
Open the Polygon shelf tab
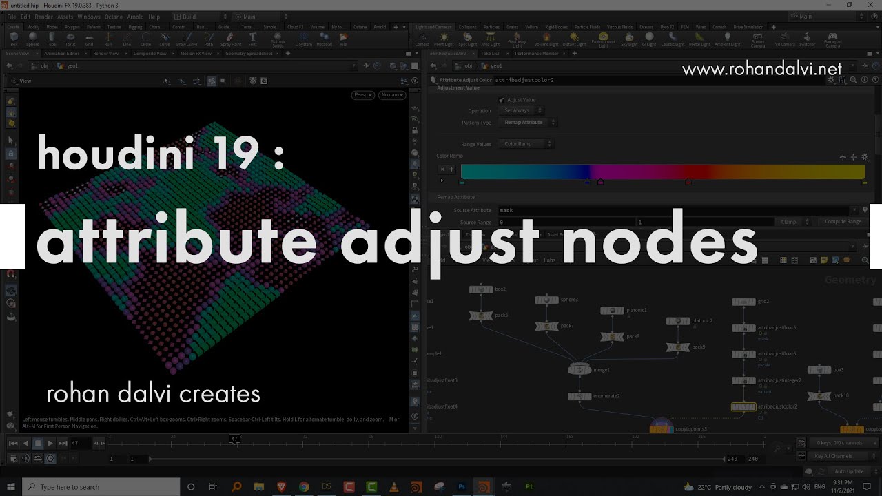pyautogui.click(x=74, y=27)
